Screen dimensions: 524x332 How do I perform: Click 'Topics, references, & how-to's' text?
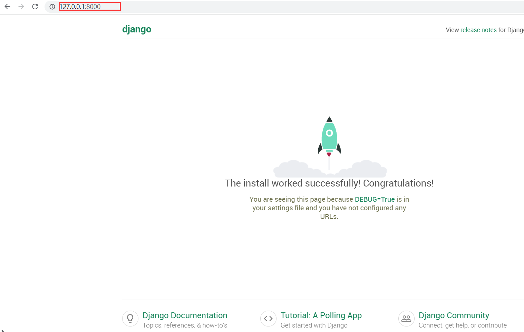pos(185,325)
